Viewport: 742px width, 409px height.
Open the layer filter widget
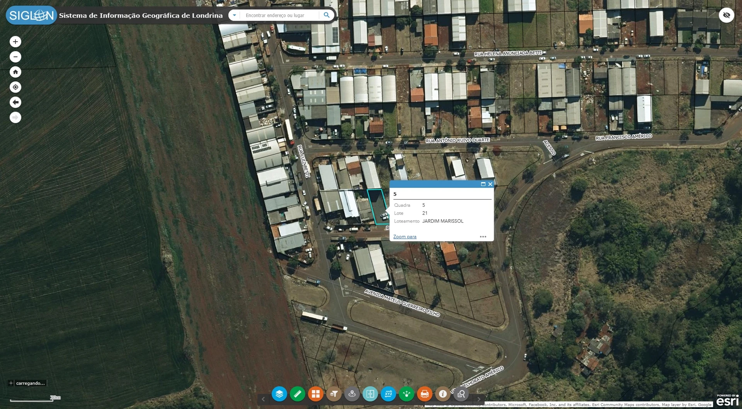[x=334, y=394]
